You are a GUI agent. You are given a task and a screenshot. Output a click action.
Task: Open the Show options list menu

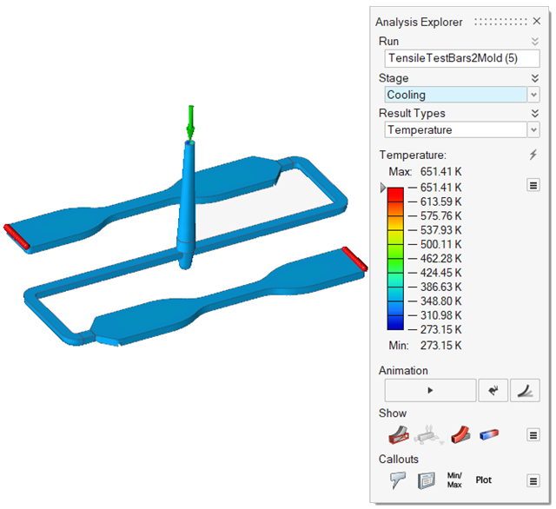click(533, 435)
